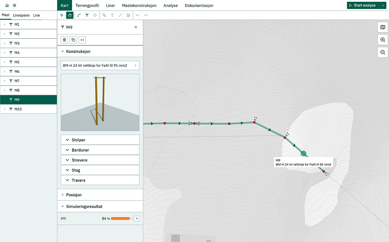This screenshot has height=242, width=389.
Task: Click the undo icon in the toolbar
Action: pyautogui.click(x=137, y=15)
